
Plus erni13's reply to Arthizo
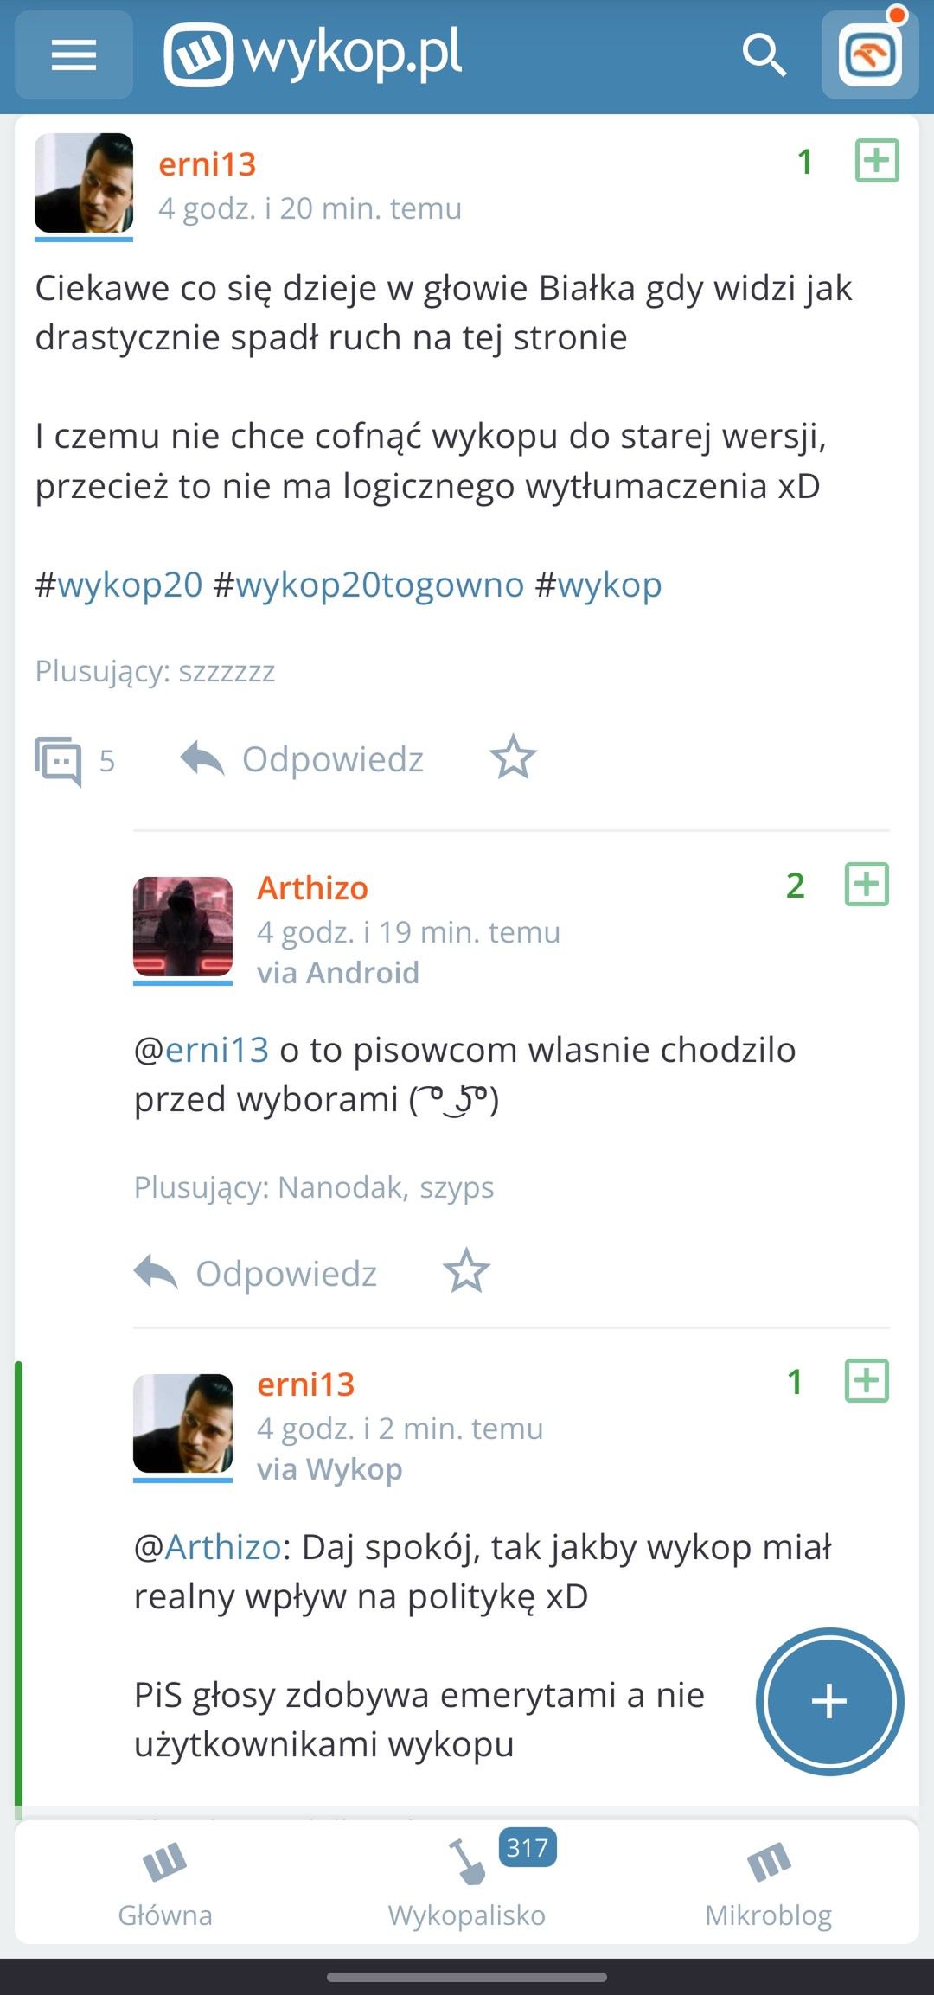click(x=867, y=1381)
